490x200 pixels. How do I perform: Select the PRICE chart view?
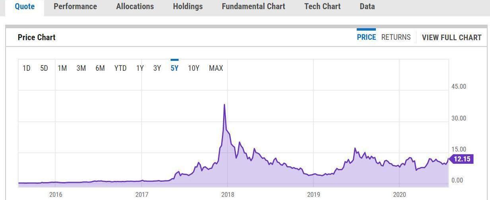pos(366,37)
